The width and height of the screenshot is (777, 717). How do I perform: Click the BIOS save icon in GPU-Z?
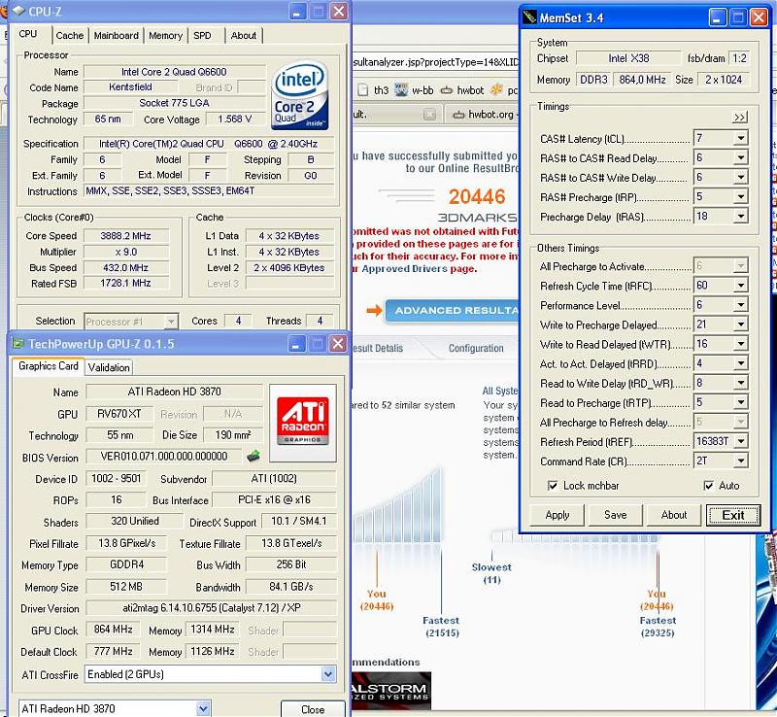click(x=253, y=456)
